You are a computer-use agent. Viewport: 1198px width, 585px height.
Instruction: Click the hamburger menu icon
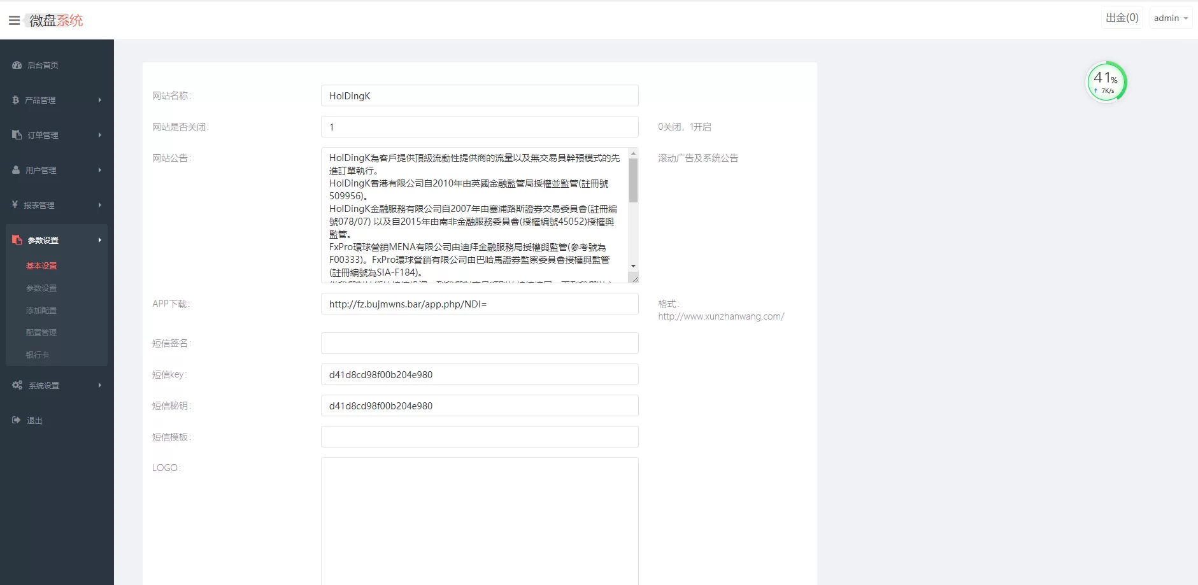pos(14,20)
